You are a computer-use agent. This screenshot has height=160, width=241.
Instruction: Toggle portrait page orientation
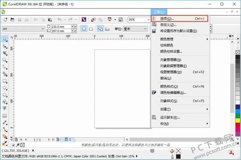(84, 28)
